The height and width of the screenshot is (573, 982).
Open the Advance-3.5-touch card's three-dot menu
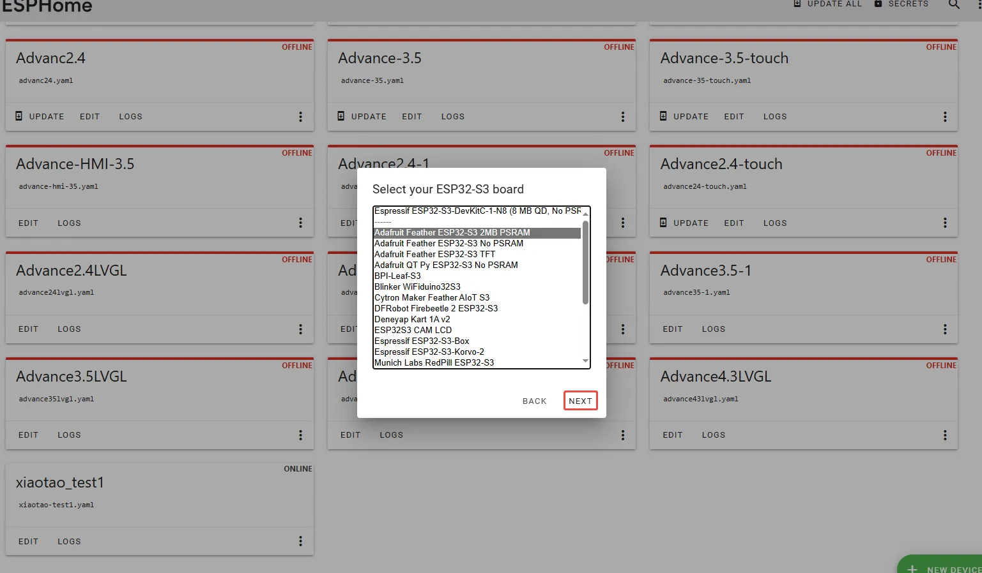945,117
